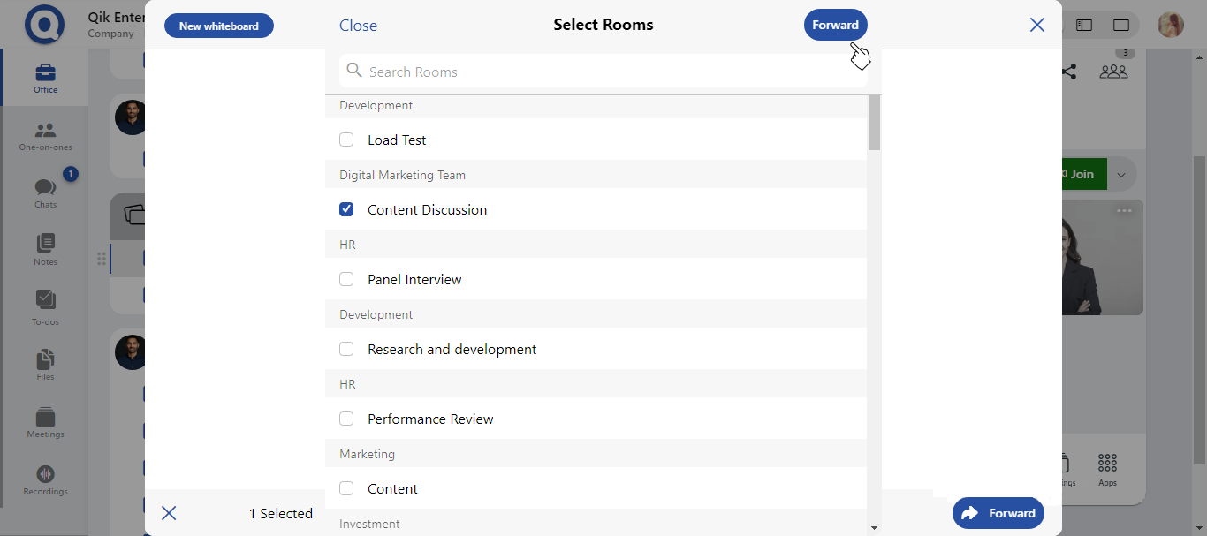Image resolution: width=1207 pixels, height=536 pixels.
Task: Clear selection with bottom-left X icon
Action: tap(169, 513)
